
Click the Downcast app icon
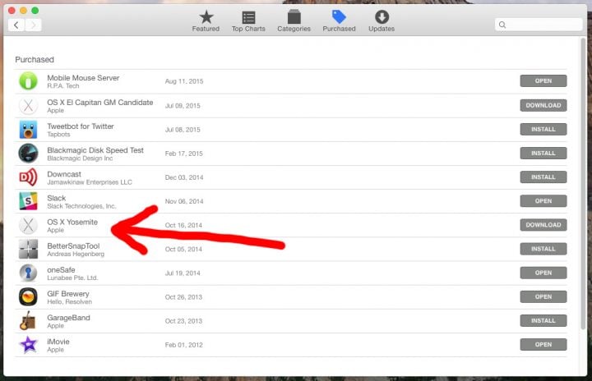point(28,177)
